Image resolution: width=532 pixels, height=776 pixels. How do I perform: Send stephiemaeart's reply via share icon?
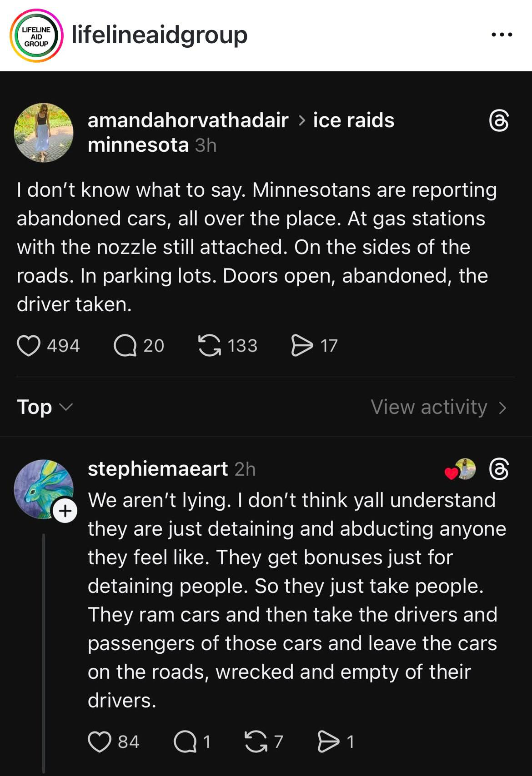tap(328, 741)
